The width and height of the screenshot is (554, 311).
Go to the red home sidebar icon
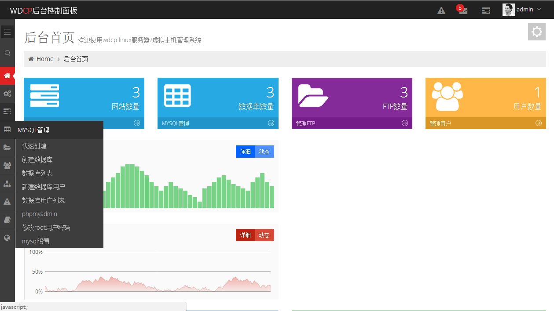click(x=7, y=76)
